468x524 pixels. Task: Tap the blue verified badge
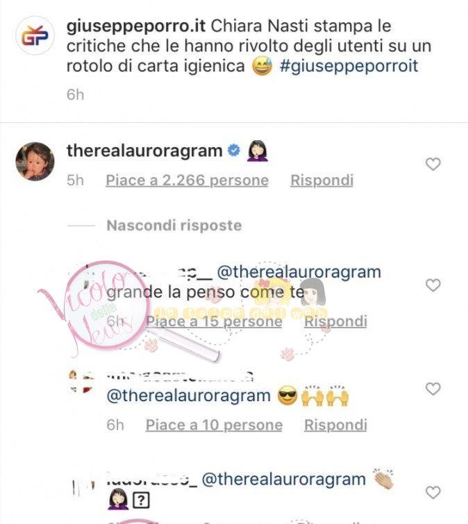[234, 151]
